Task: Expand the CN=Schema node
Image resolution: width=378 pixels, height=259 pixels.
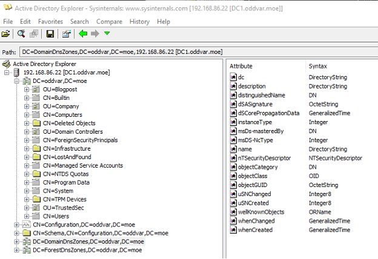Action: [x=16, y=233]
